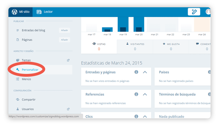Collapse the Entradas y páginas panel
This screenshot has width=219, height=126.
click(145, 72)
